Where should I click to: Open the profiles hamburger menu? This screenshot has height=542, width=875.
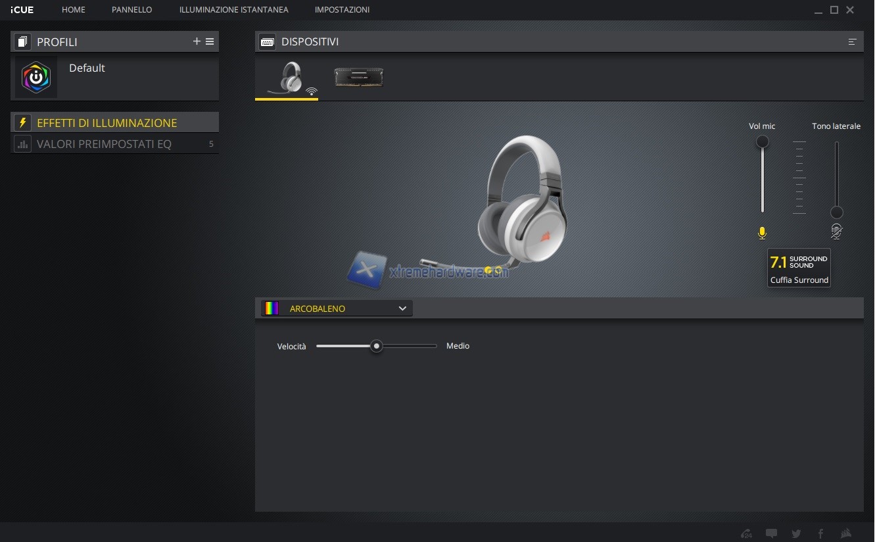pos(210,41)
